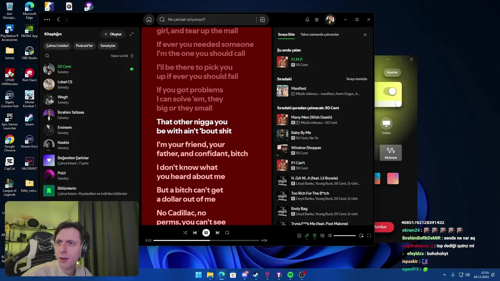Jump to lyric line 'I don't know what'
Screen dimensions: 500x281
coord(187,167)
